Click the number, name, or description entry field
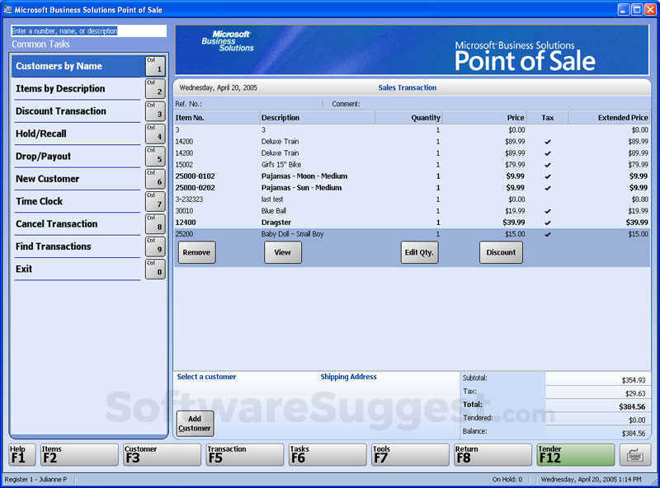 (89, 30)
